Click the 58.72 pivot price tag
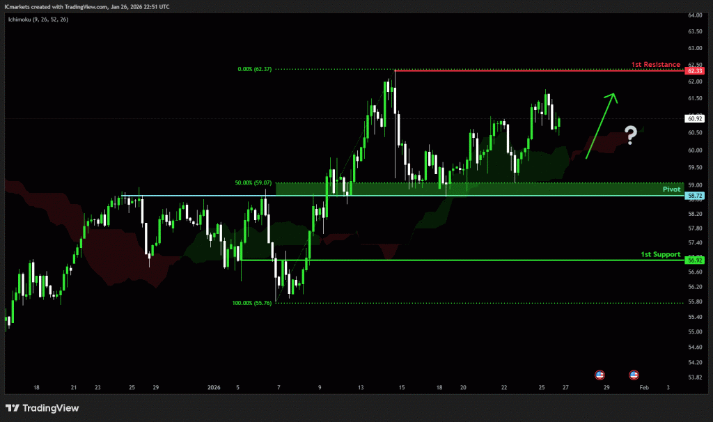This screenshot has height=422, width=713. point(694,196)
